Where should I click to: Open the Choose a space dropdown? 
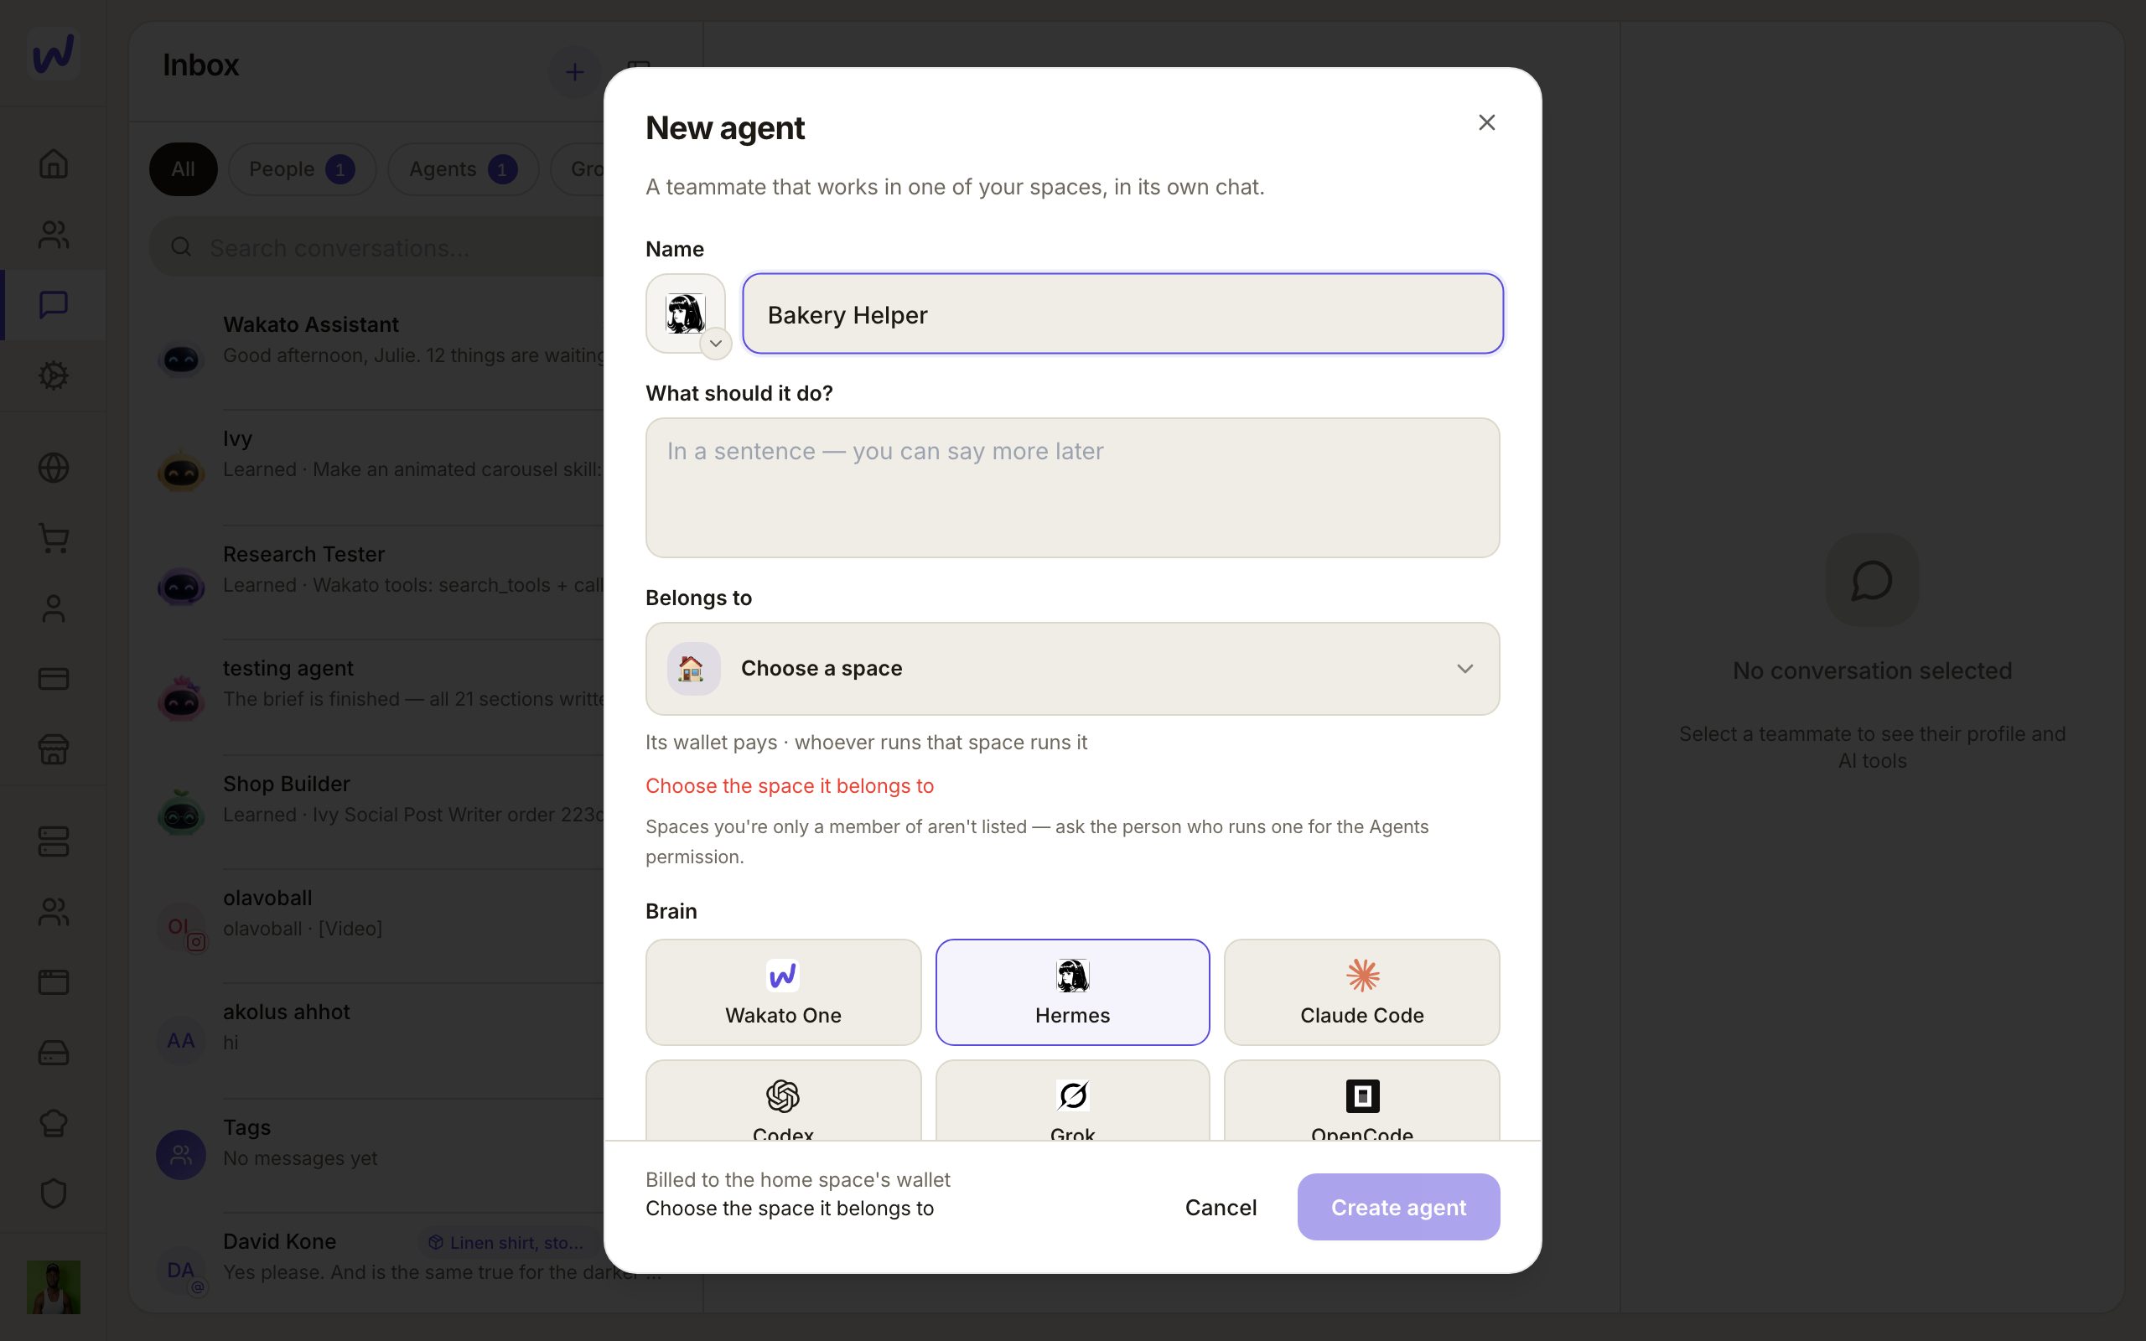1072,669
